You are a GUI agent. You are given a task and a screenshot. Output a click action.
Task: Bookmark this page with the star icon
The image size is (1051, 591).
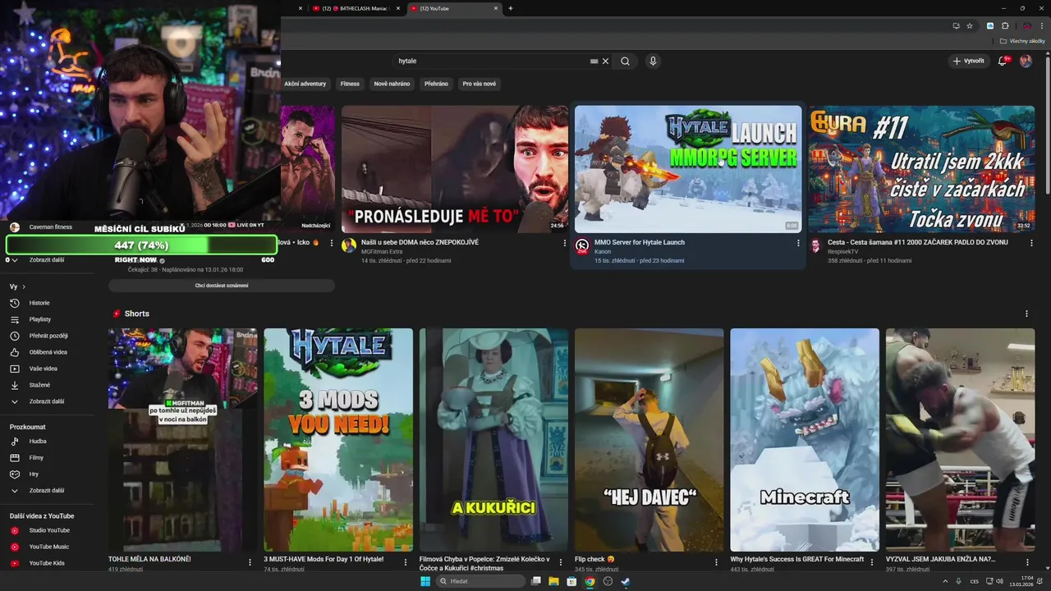click(x=970, y=25)
